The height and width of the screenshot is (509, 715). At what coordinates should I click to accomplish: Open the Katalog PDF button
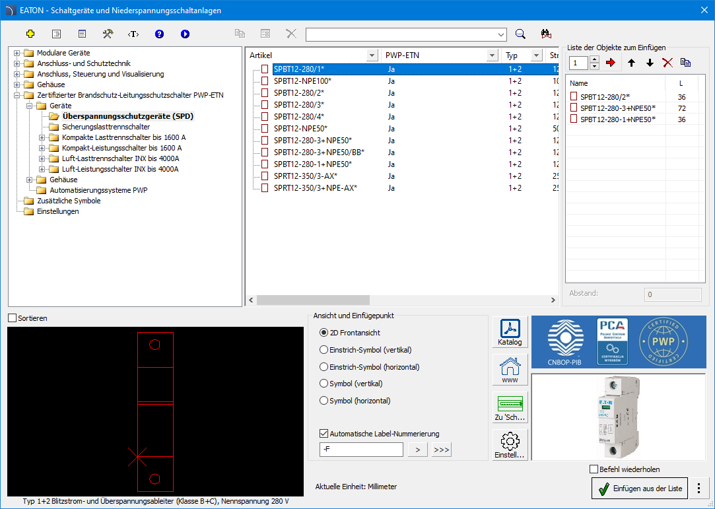(x=510, y=333)
